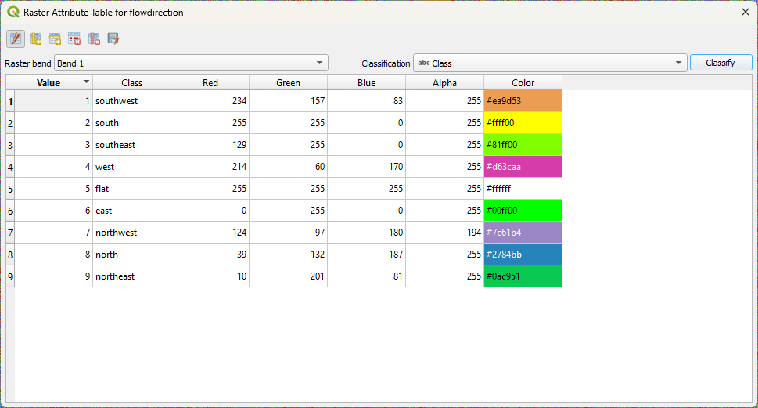
Task: Toggle editing mode pencil icon
Action: [x=16, y=38]
